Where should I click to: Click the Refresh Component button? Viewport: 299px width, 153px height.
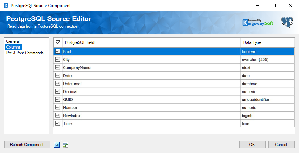click(27, 145)
